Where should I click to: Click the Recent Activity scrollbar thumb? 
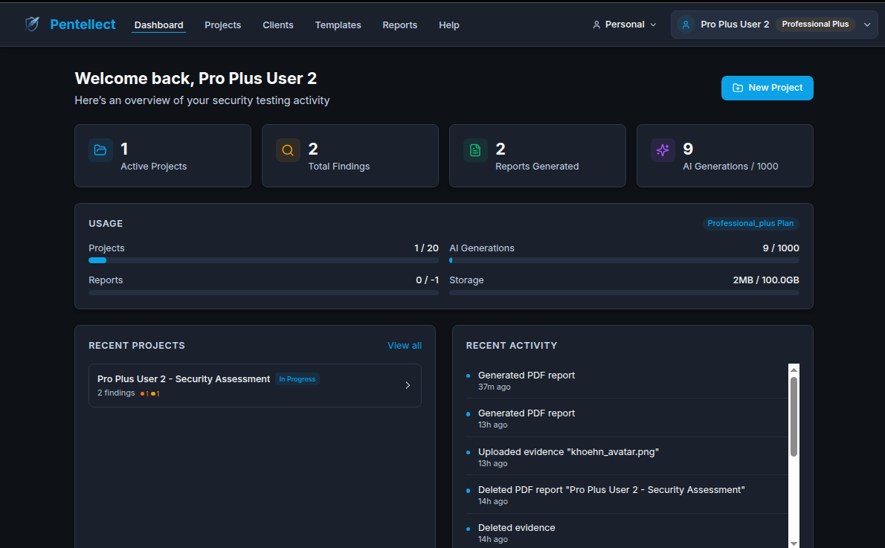pyautogui.click(x=794, y=416)
